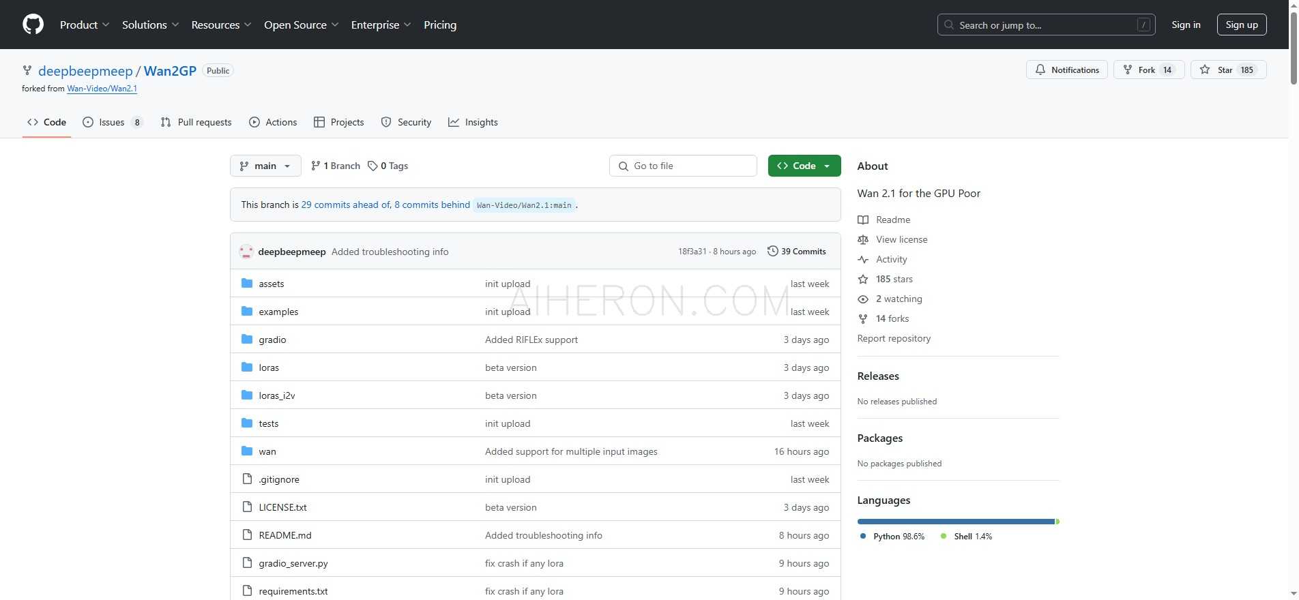The width and height of the screenshot is (1299, 600).
Task: Switch to the Issues tab
Action: pos(113,122)
